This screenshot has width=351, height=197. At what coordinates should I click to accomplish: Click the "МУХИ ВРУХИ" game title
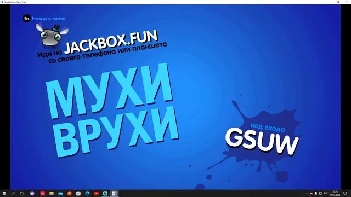pyautogui.click(x=112, y=110)
